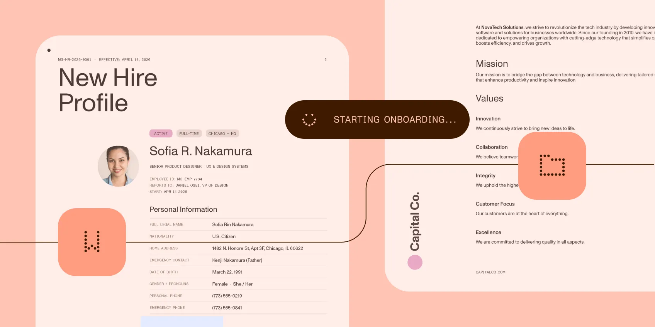Click Female · She / Her value
The height and width of the screenshot is (327, 655).
point(232,284)
